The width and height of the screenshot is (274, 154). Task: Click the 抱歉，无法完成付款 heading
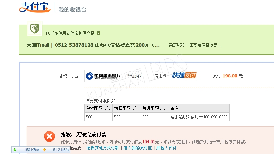(85, 134)
